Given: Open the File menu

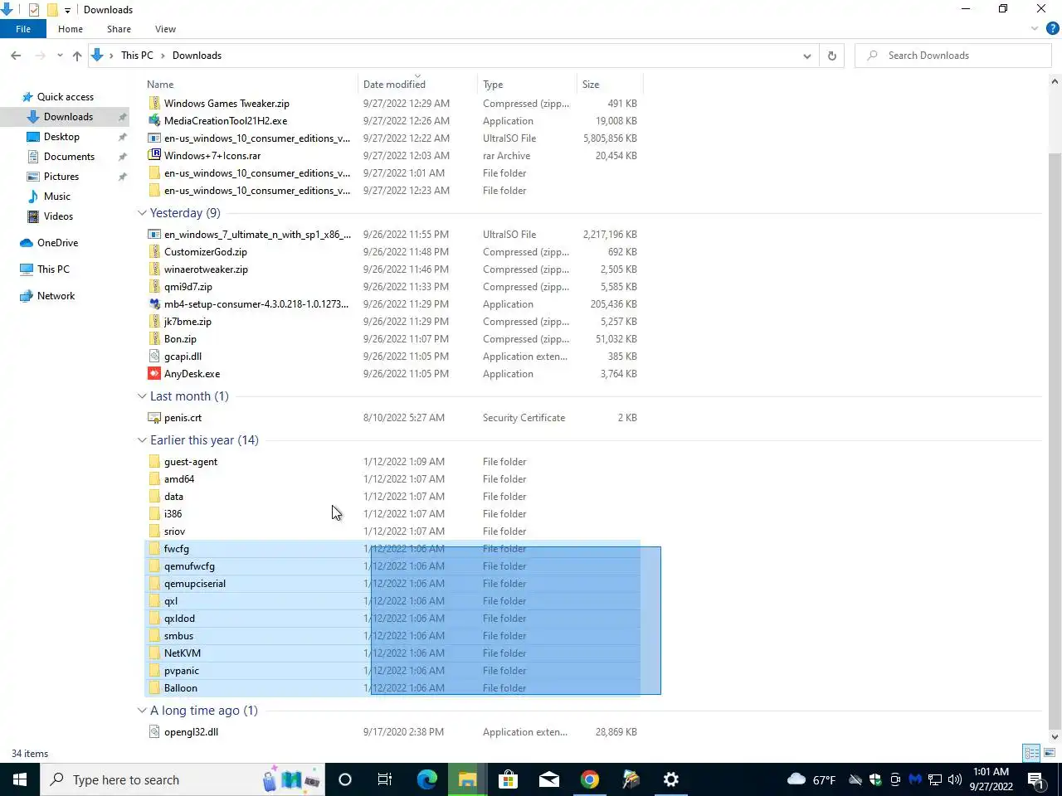Looking at the screenshot, I should 23,29.
